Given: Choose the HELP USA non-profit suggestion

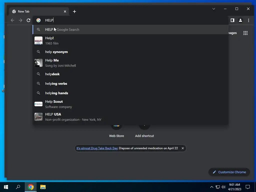Looking at the screenshot, I should click(130, 117).
